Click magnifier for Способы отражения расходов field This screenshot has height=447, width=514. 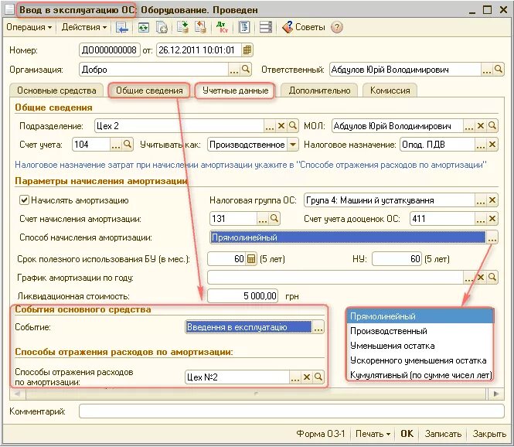(318, 377)
